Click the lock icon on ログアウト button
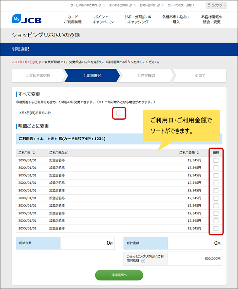 209,5
